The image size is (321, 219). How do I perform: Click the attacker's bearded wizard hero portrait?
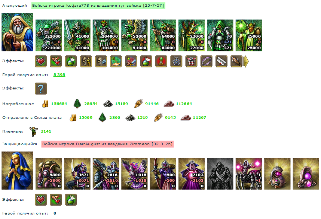(x=18, y=32)
